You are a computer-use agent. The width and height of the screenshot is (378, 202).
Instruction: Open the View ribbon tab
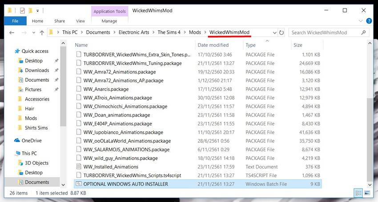click(x=80, y=21)
